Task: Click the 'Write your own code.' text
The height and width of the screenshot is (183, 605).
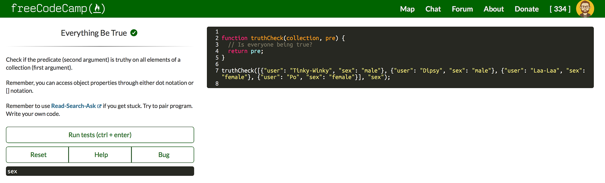Action: click(33, 114)
